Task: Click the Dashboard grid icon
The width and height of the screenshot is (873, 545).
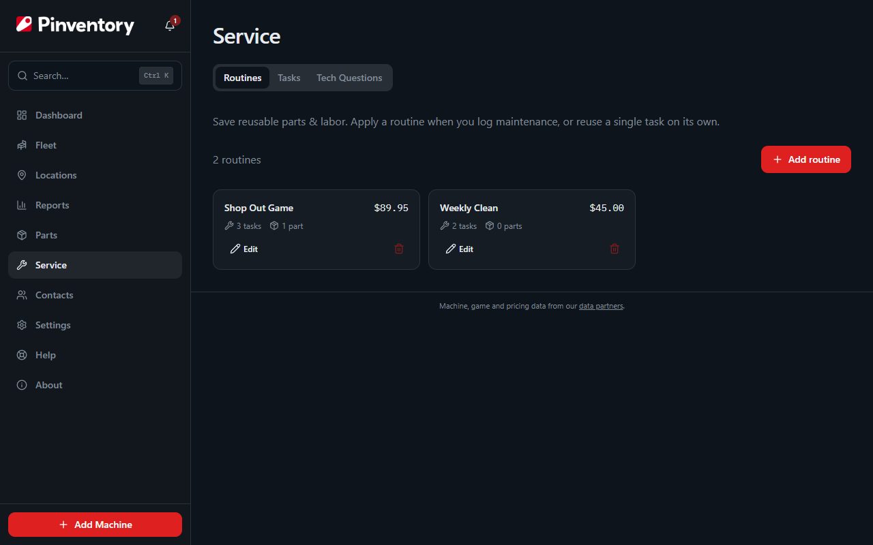Action: click(x=22, y=115)
